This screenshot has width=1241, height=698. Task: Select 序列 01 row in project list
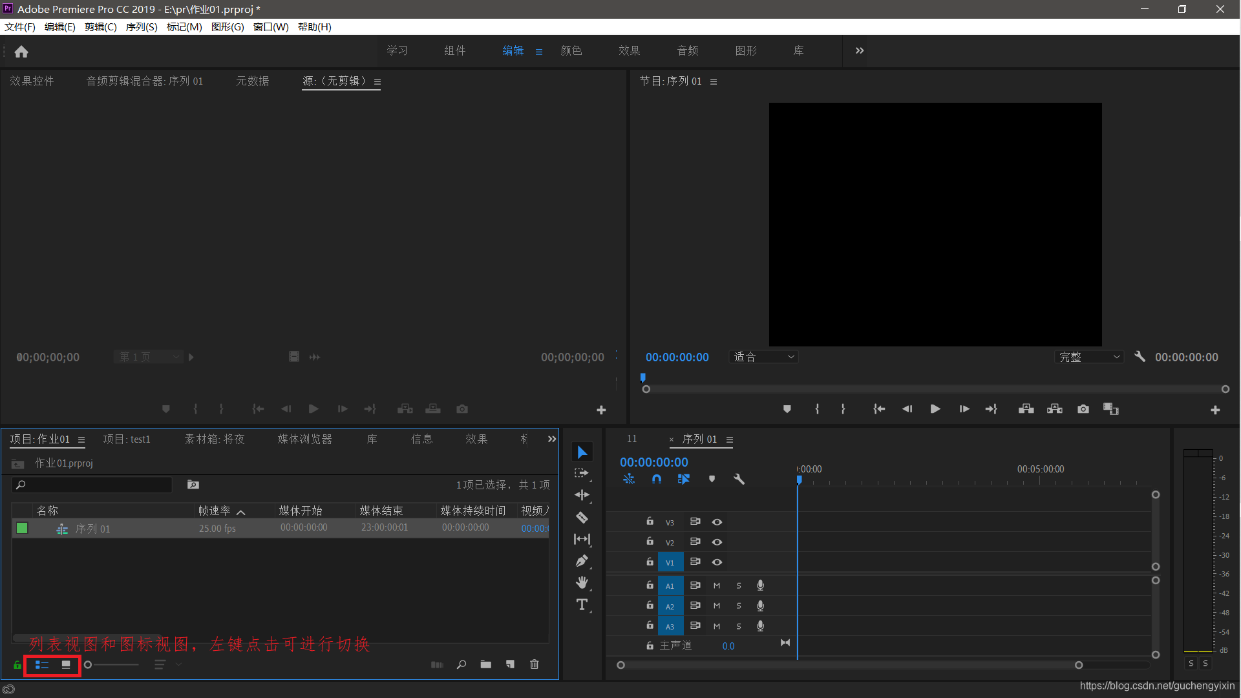pos(280,529)
